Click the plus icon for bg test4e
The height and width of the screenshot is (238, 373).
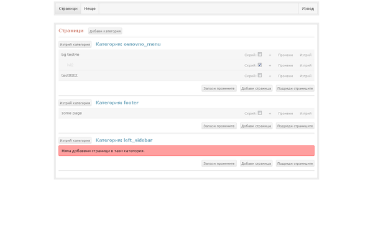click(x=270, y=55)
